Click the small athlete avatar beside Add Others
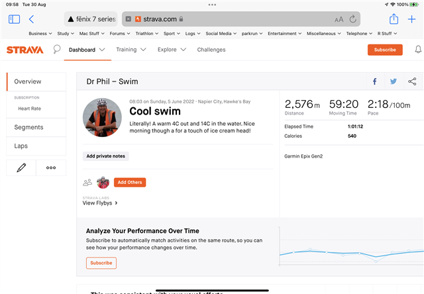Screen dimensions: 424x294 pyautogui.click(x=103, y=182)
